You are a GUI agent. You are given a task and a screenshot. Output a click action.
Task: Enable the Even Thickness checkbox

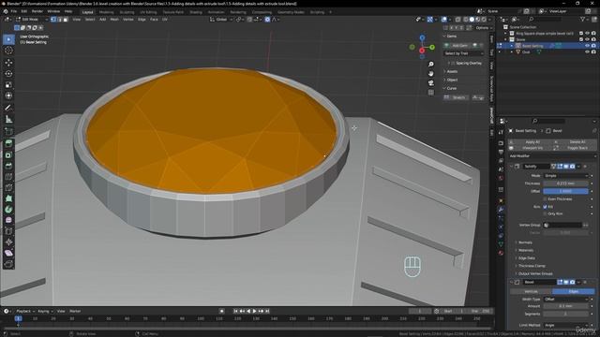point(545,199)
